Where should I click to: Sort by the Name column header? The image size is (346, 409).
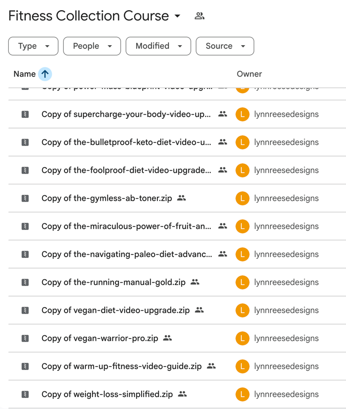(24, 74)
